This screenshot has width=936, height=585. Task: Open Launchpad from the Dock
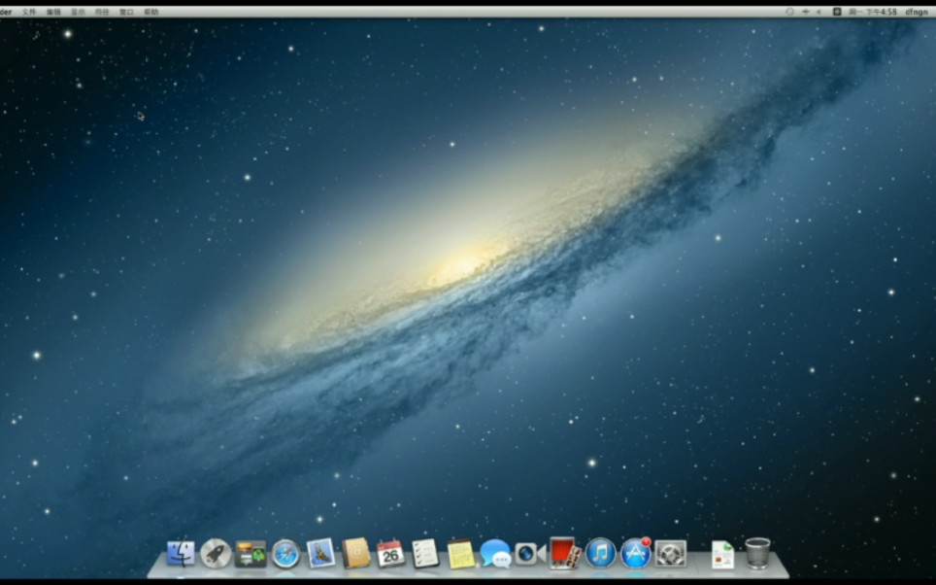point(216,556)
